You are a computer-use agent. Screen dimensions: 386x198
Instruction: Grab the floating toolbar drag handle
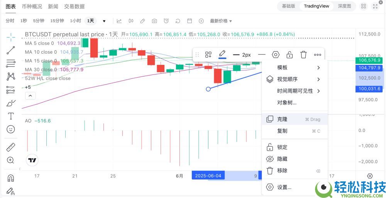197,55
